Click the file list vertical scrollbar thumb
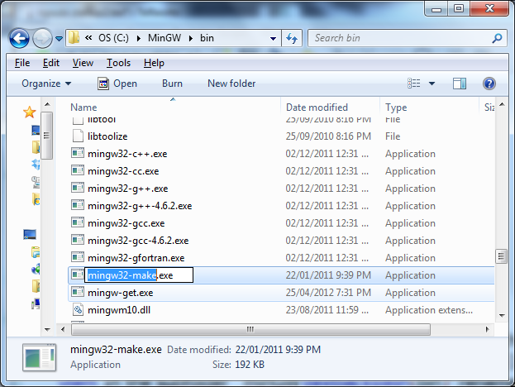This screenshot has height=387, width=515. coord(501,256)
